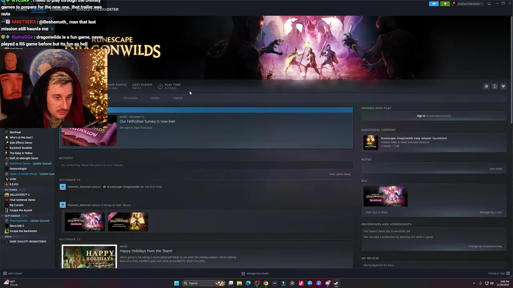Open the Fellhollow Survey news post
This screenshot has width=513, height=288.
147,121
